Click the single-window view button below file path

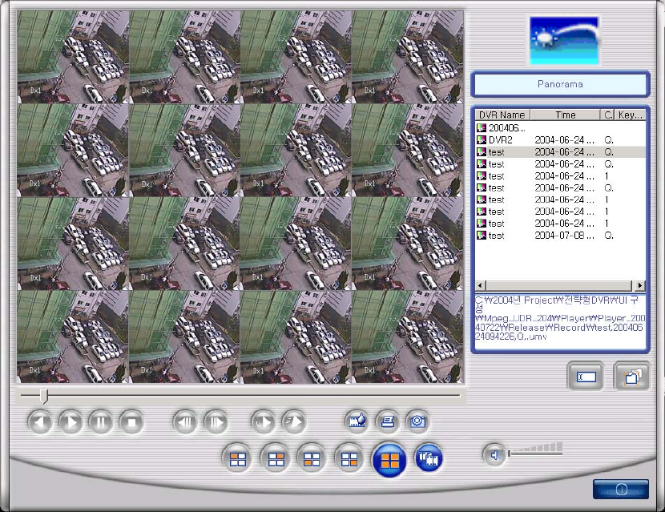pos(586,376)
